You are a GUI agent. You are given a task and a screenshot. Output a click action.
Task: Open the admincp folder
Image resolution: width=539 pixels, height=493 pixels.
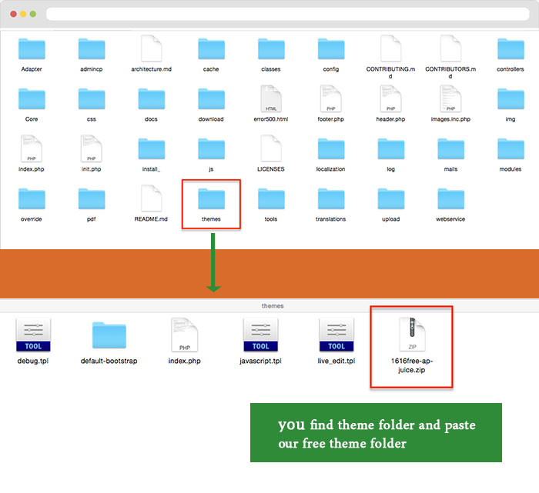92,49
